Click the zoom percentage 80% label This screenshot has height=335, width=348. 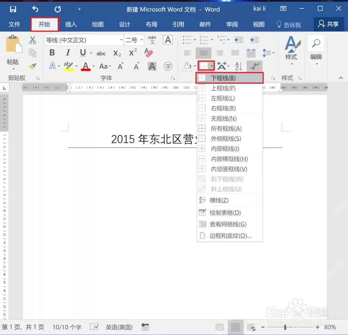tap(330, 327)
